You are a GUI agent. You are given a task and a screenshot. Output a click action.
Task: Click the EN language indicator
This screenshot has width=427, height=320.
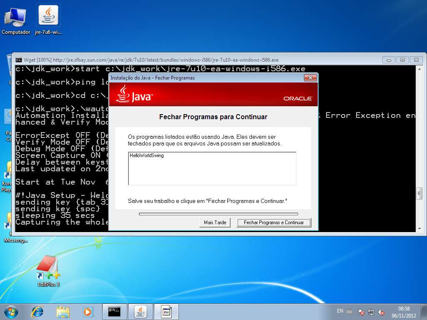pos(340,311)
